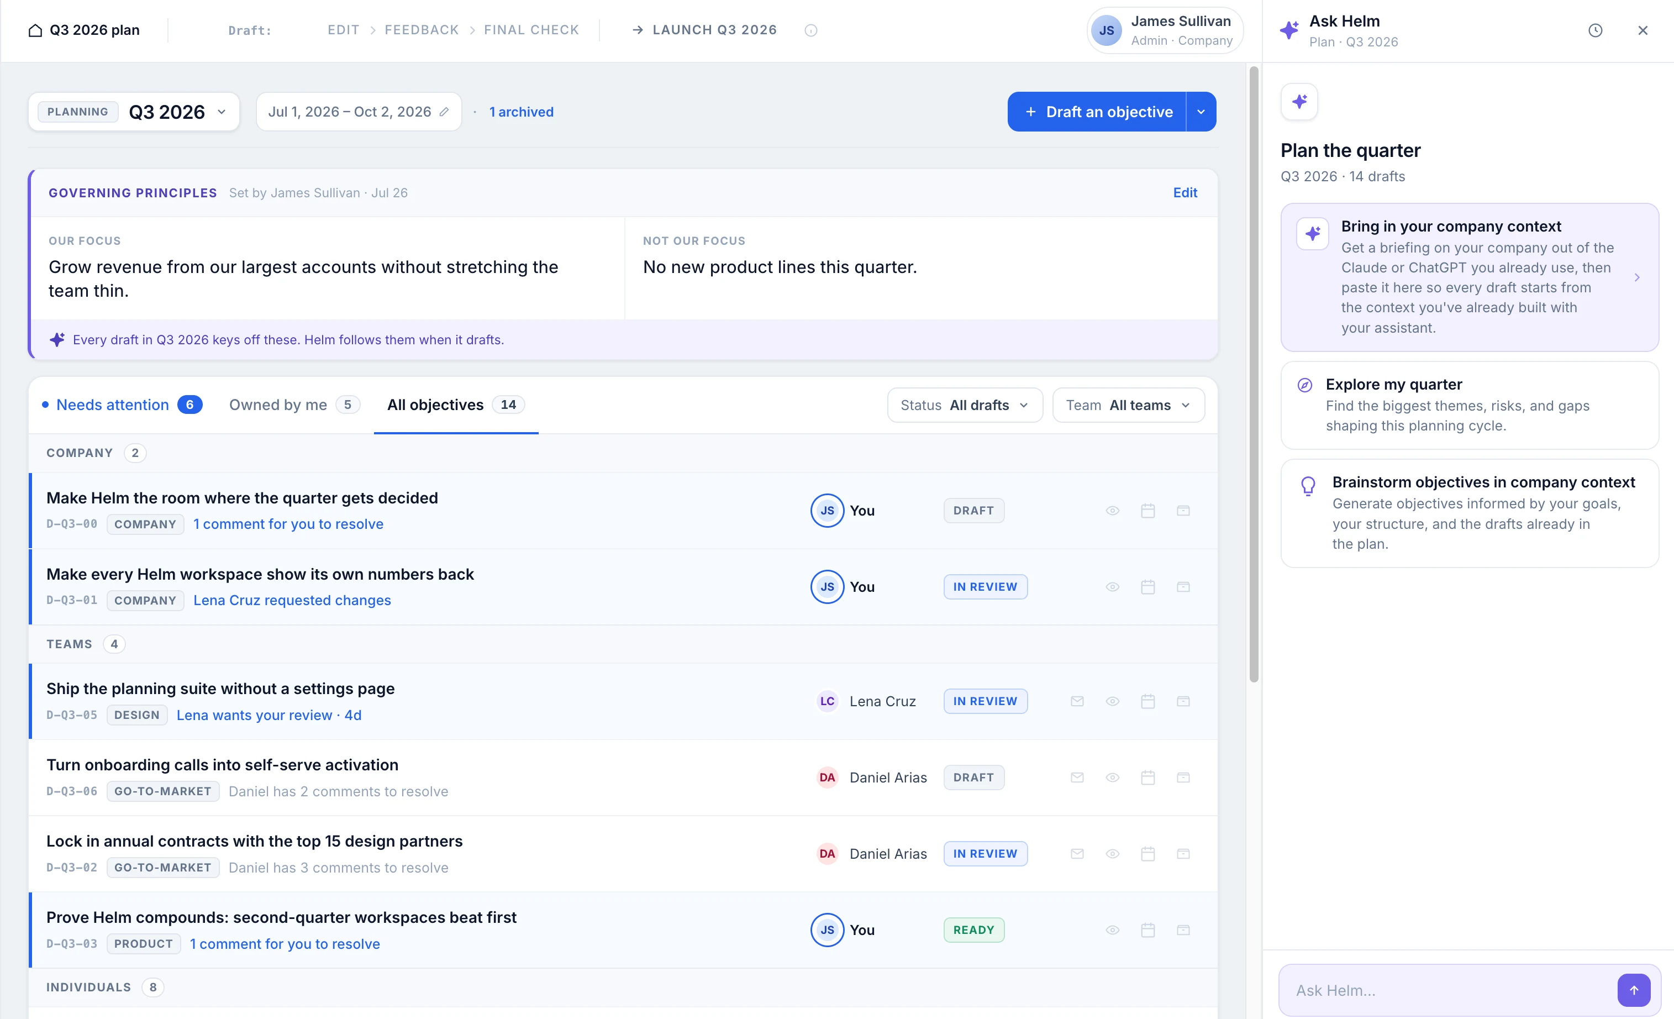Toggle eye icon on Ship the planning suite row
The width and height of the screenshot is (1674, 1019).
(x=1112, y=701)
